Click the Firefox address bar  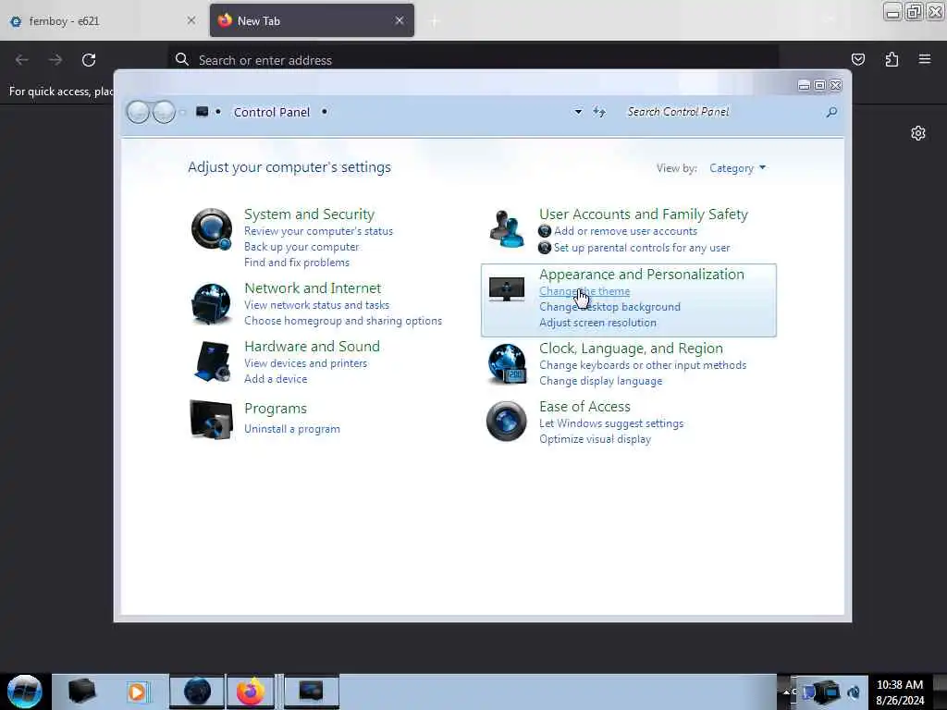click(x=473, y=60)
